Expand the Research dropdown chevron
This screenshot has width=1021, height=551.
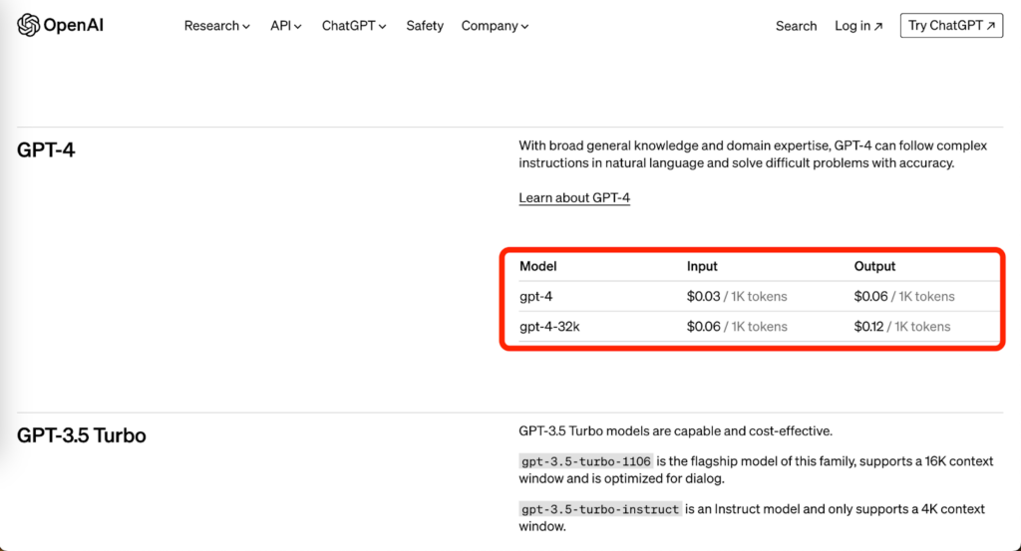click(246, 27)
